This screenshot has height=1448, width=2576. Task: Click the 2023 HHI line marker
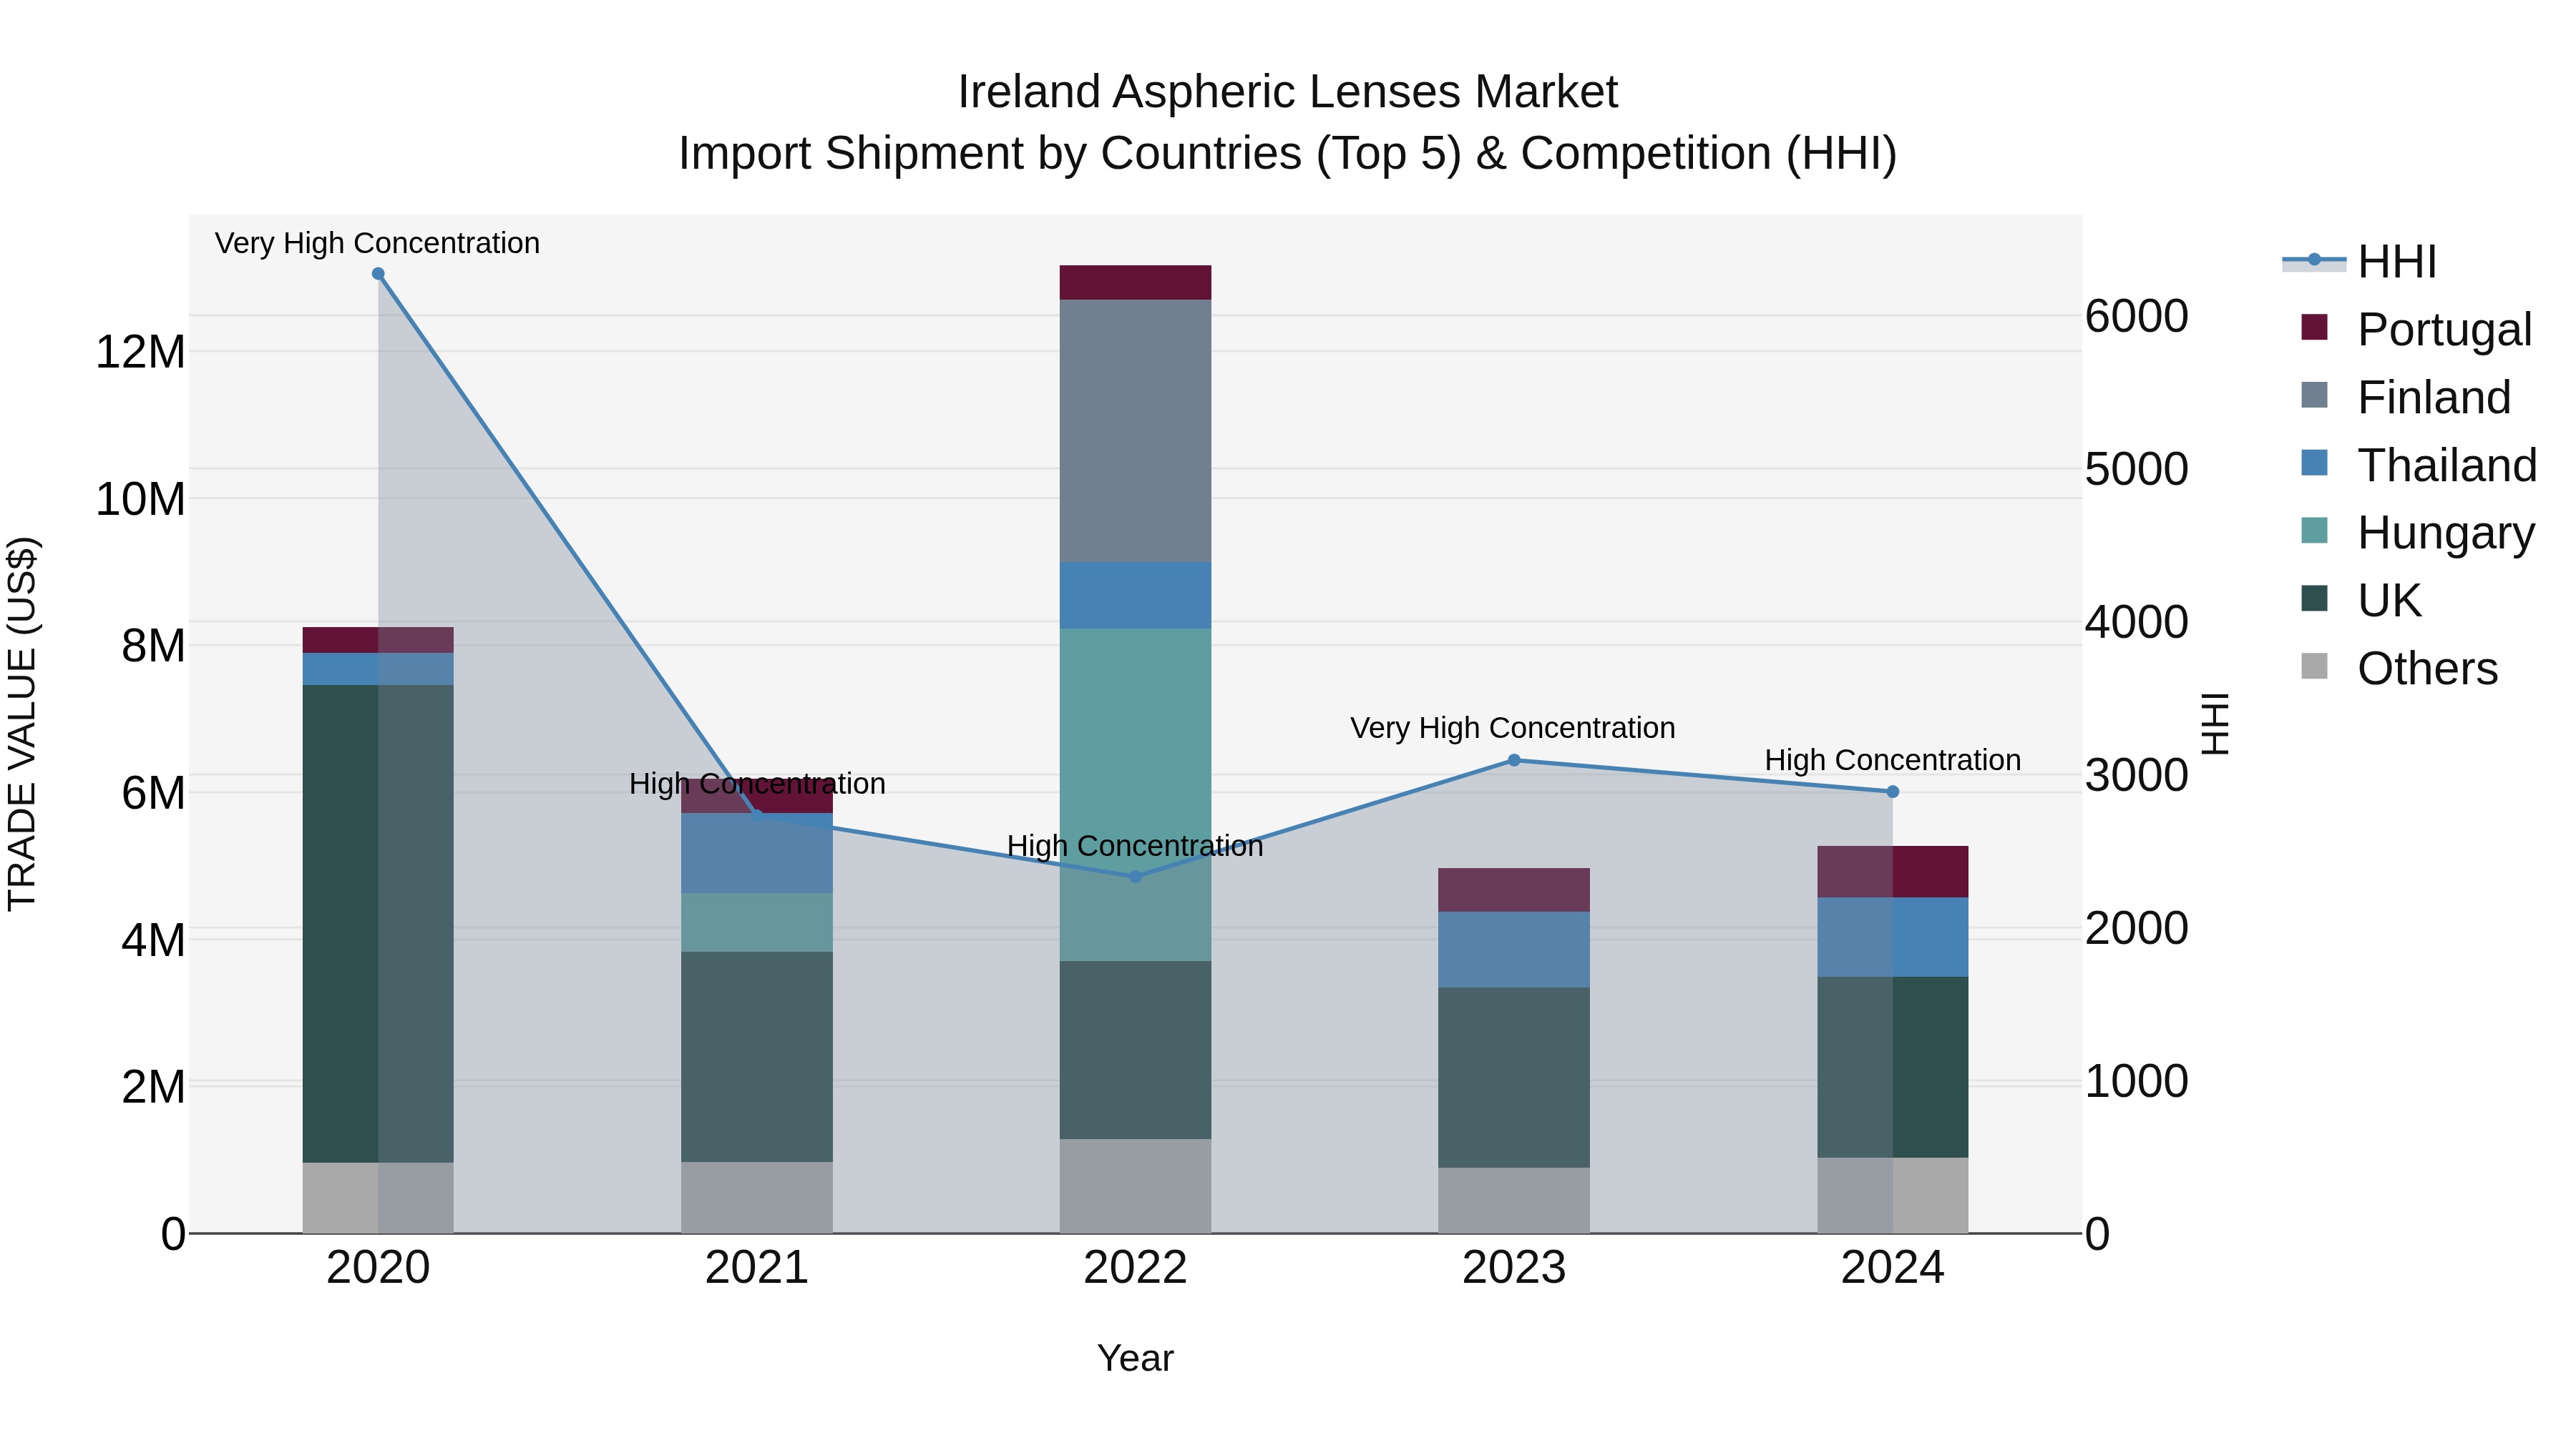pyautogui.click(x=1514, y=761)
